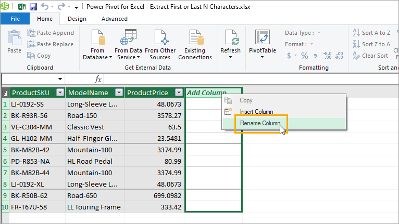The image size is (399, 224).
Task: Open ModelName column filter dropdown
Action: [x=119, y=93]
